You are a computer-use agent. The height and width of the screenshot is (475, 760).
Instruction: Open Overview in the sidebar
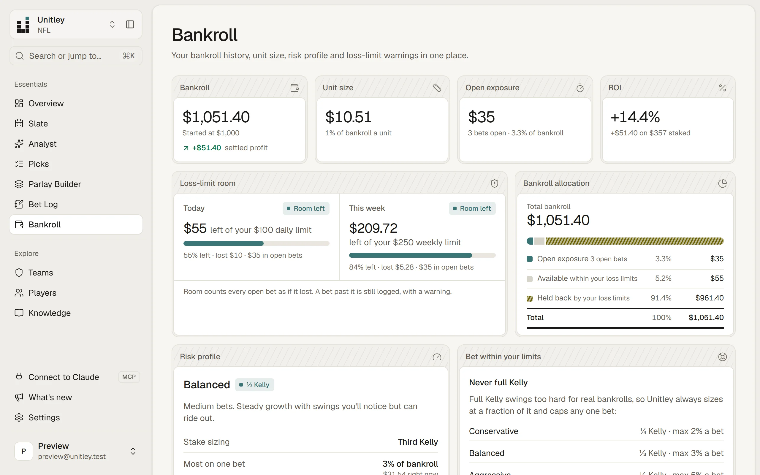click(x=76, y=103)
